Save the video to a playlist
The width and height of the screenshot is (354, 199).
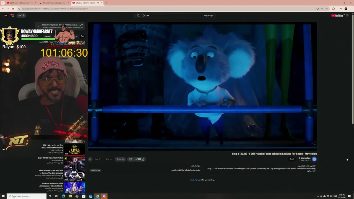point(98,159)
